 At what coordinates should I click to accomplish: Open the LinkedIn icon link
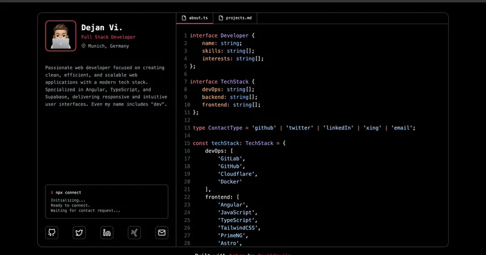click(107, 233)
